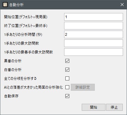Click the empty 終了位置 input field
127x115 pixels.
tap(94, 26)
